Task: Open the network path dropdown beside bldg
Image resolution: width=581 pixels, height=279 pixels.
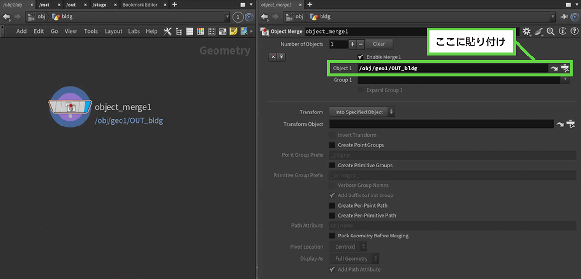Action: 228,17
